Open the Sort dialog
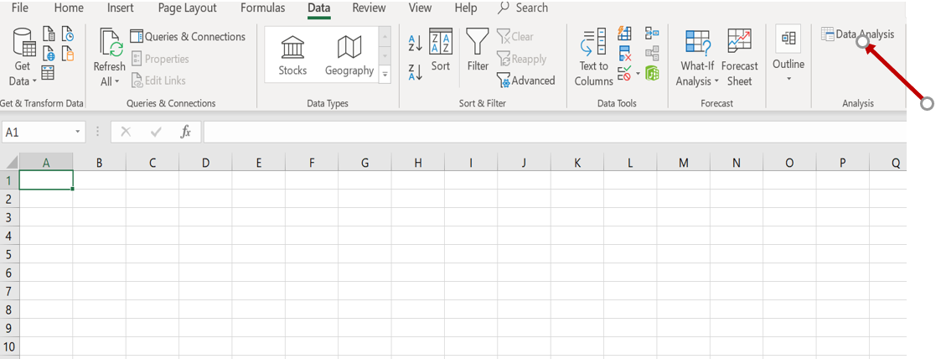Viewport: 941px width, 359px height. pos(441,50)
